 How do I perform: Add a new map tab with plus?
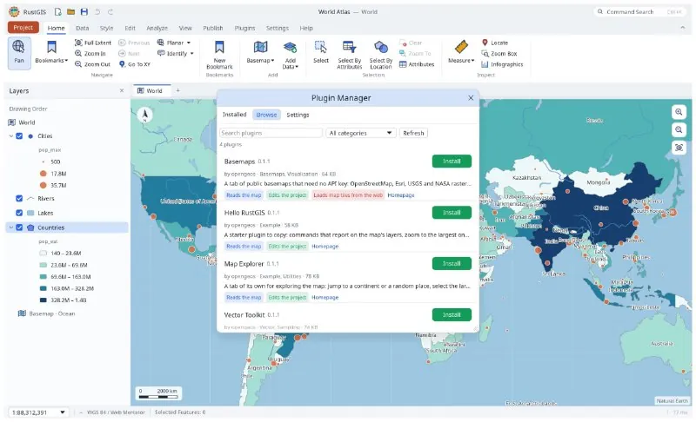pos(178,90)
